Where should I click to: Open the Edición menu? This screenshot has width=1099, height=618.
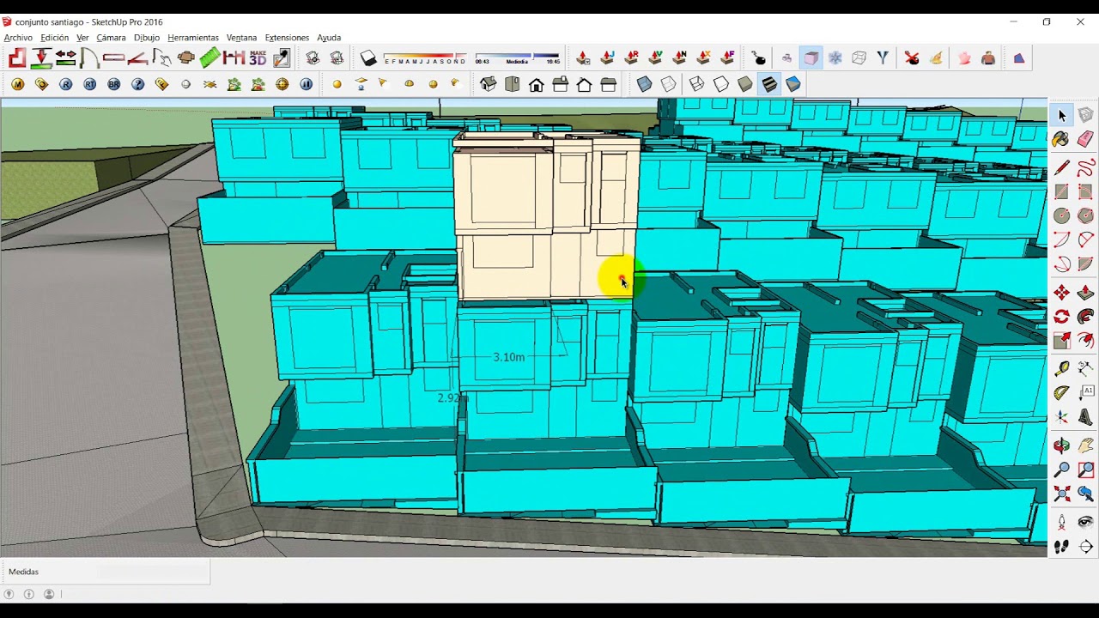click(54, 38)
